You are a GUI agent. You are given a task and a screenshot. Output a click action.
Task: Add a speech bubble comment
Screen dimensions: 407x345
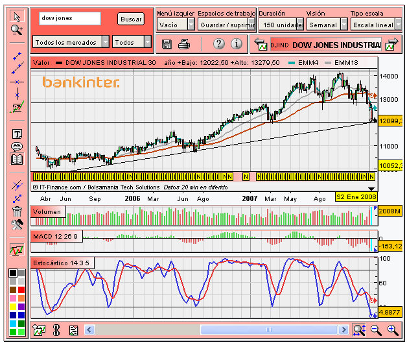[x=17, y=147]
